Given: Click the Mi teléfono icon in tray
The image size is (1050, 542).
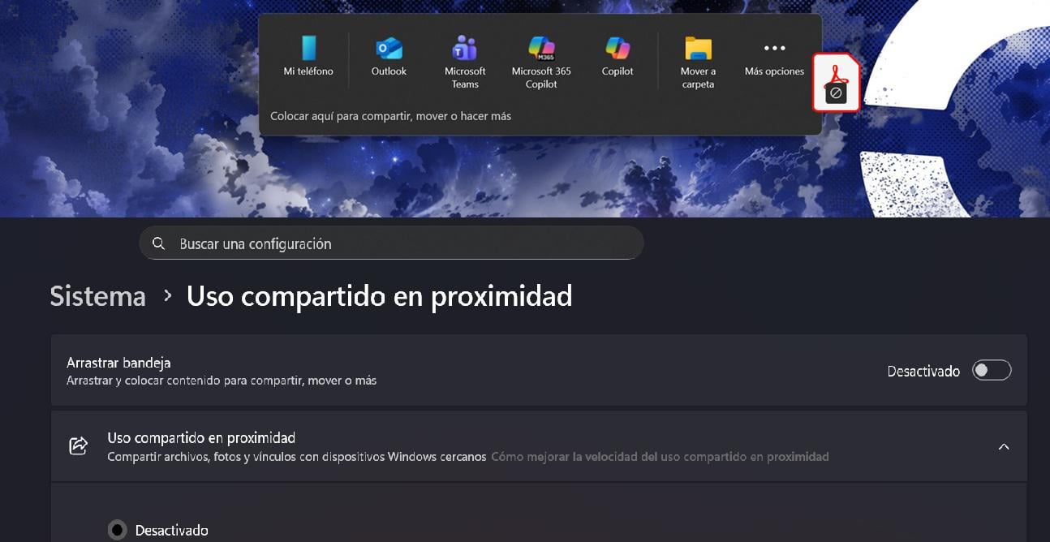Looking at the screenshot, I should point(308,49).
